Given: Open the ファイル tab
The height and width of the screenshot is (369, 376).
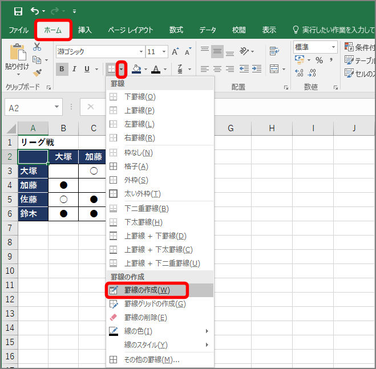Looking at the screenshot, I should (18, 30).
